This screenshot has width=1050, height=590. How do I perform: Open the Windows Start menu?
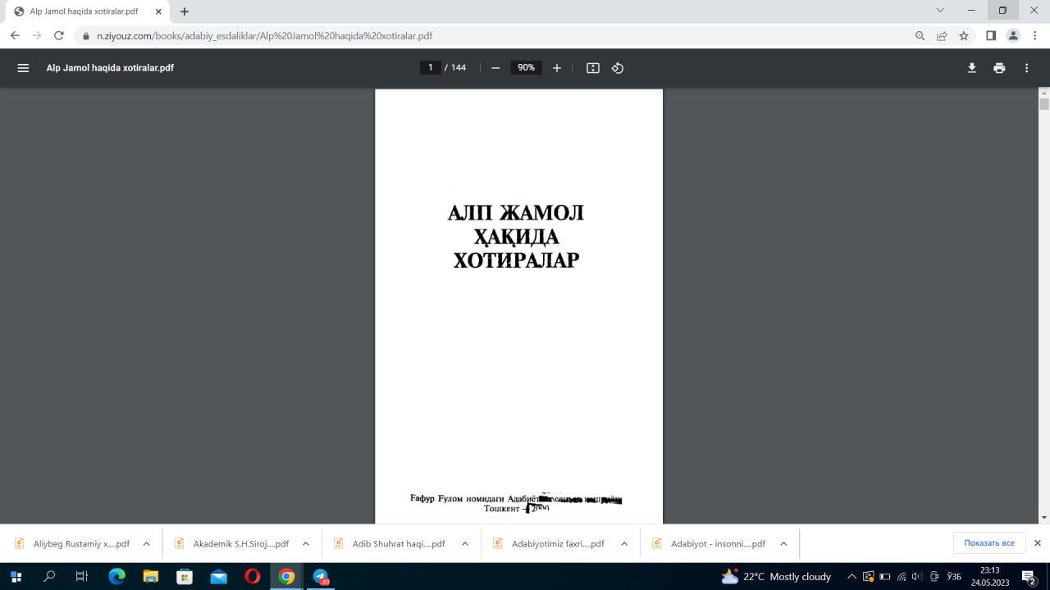click(16, 576)
